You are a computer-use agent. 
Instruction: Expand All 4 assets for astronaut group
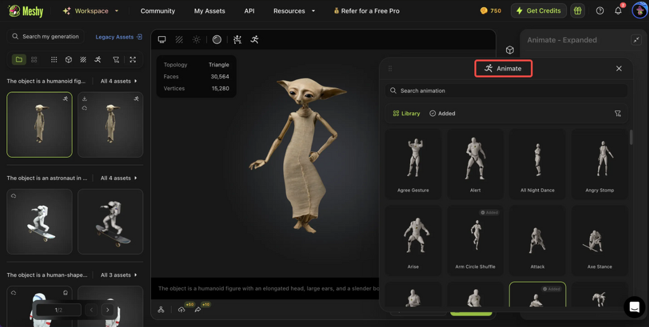(x=119, y=178)
